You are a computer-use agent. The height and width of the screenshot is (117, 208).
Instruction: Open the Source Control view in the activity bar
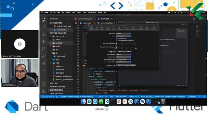[44, 49]
